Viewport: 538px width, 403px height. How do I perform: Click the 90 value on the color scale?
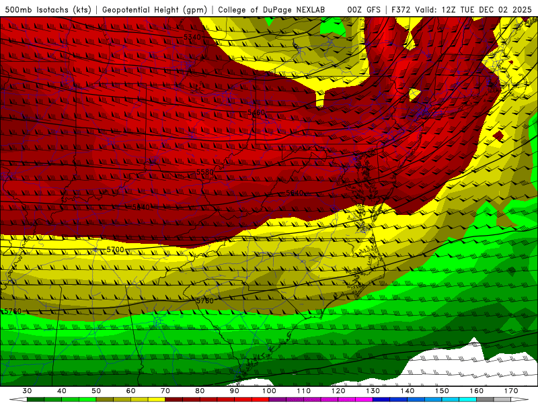click(235, 391)
